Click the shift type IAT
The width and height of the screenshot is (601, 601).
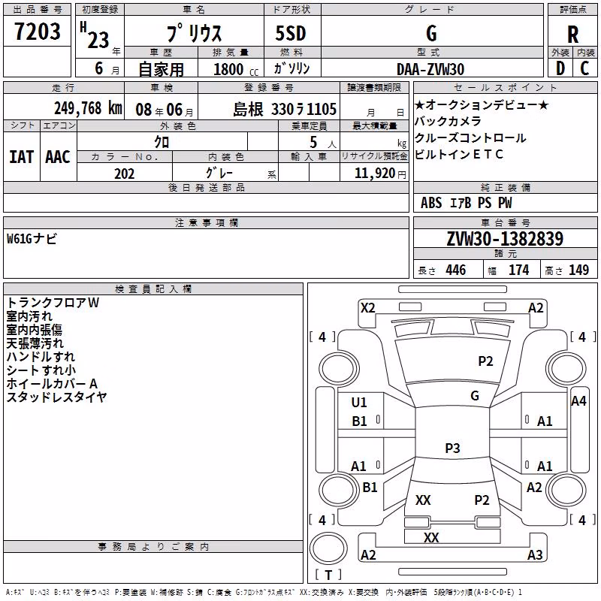(21, 157)
